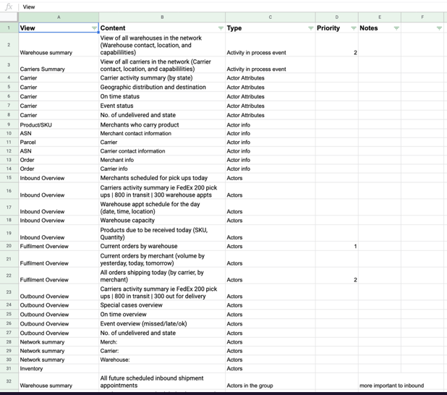Image resolution: width=447 pixels, height=395 pixels.
Task: Open the filter dropdown on the Priority column
Action: [354, 28]
